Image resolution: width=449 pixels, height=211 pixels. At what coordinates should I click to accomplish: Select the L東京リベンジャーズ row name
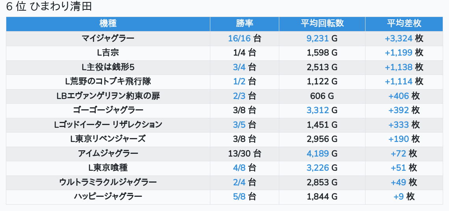[x=108, y=139]
